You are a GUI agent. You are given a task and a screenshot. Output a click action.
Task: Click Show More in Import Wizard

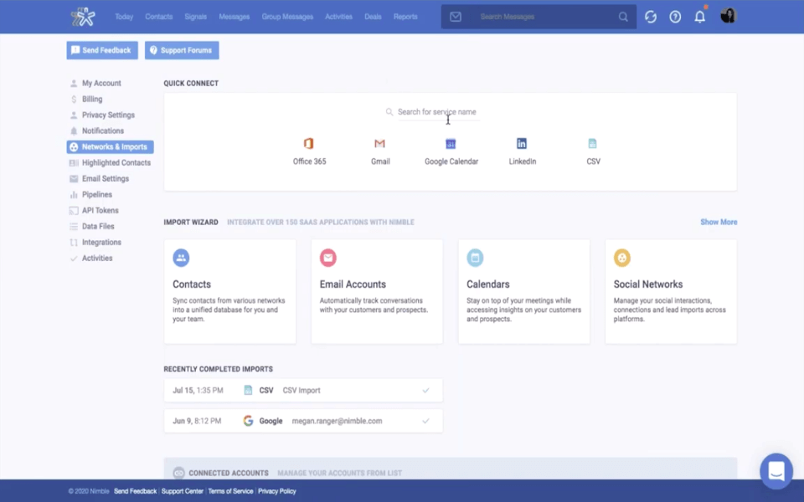click(x=719, y=222)
